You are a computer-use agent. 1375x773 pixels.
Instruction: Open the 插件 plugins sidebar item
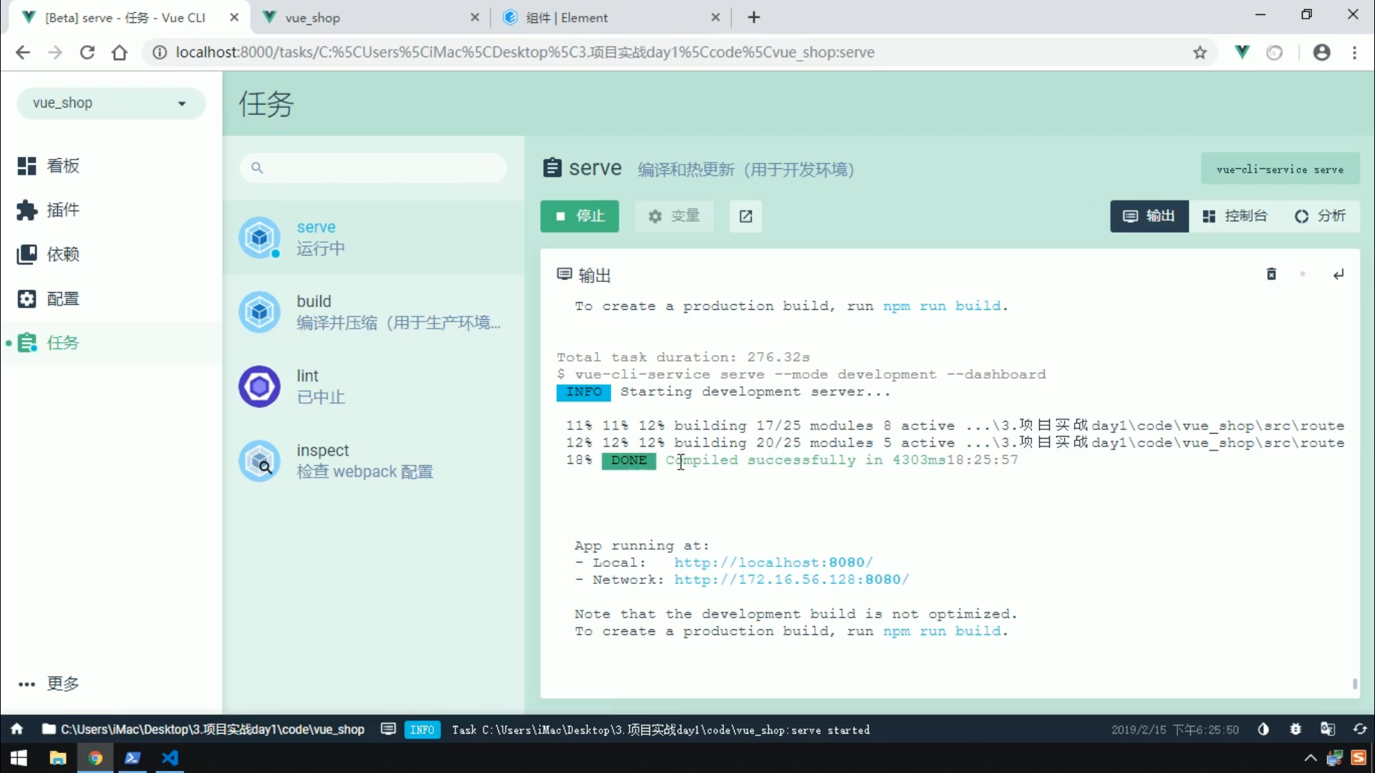[111, 210]
